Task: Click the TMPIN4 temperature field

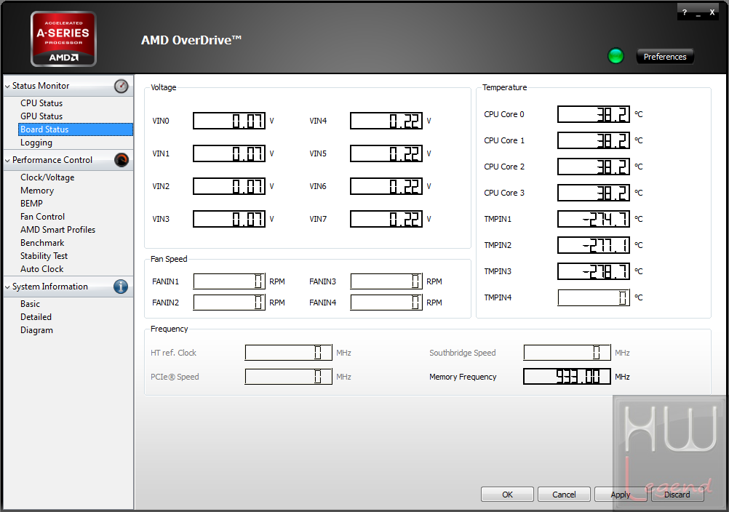Action: (x=594, y=297)
